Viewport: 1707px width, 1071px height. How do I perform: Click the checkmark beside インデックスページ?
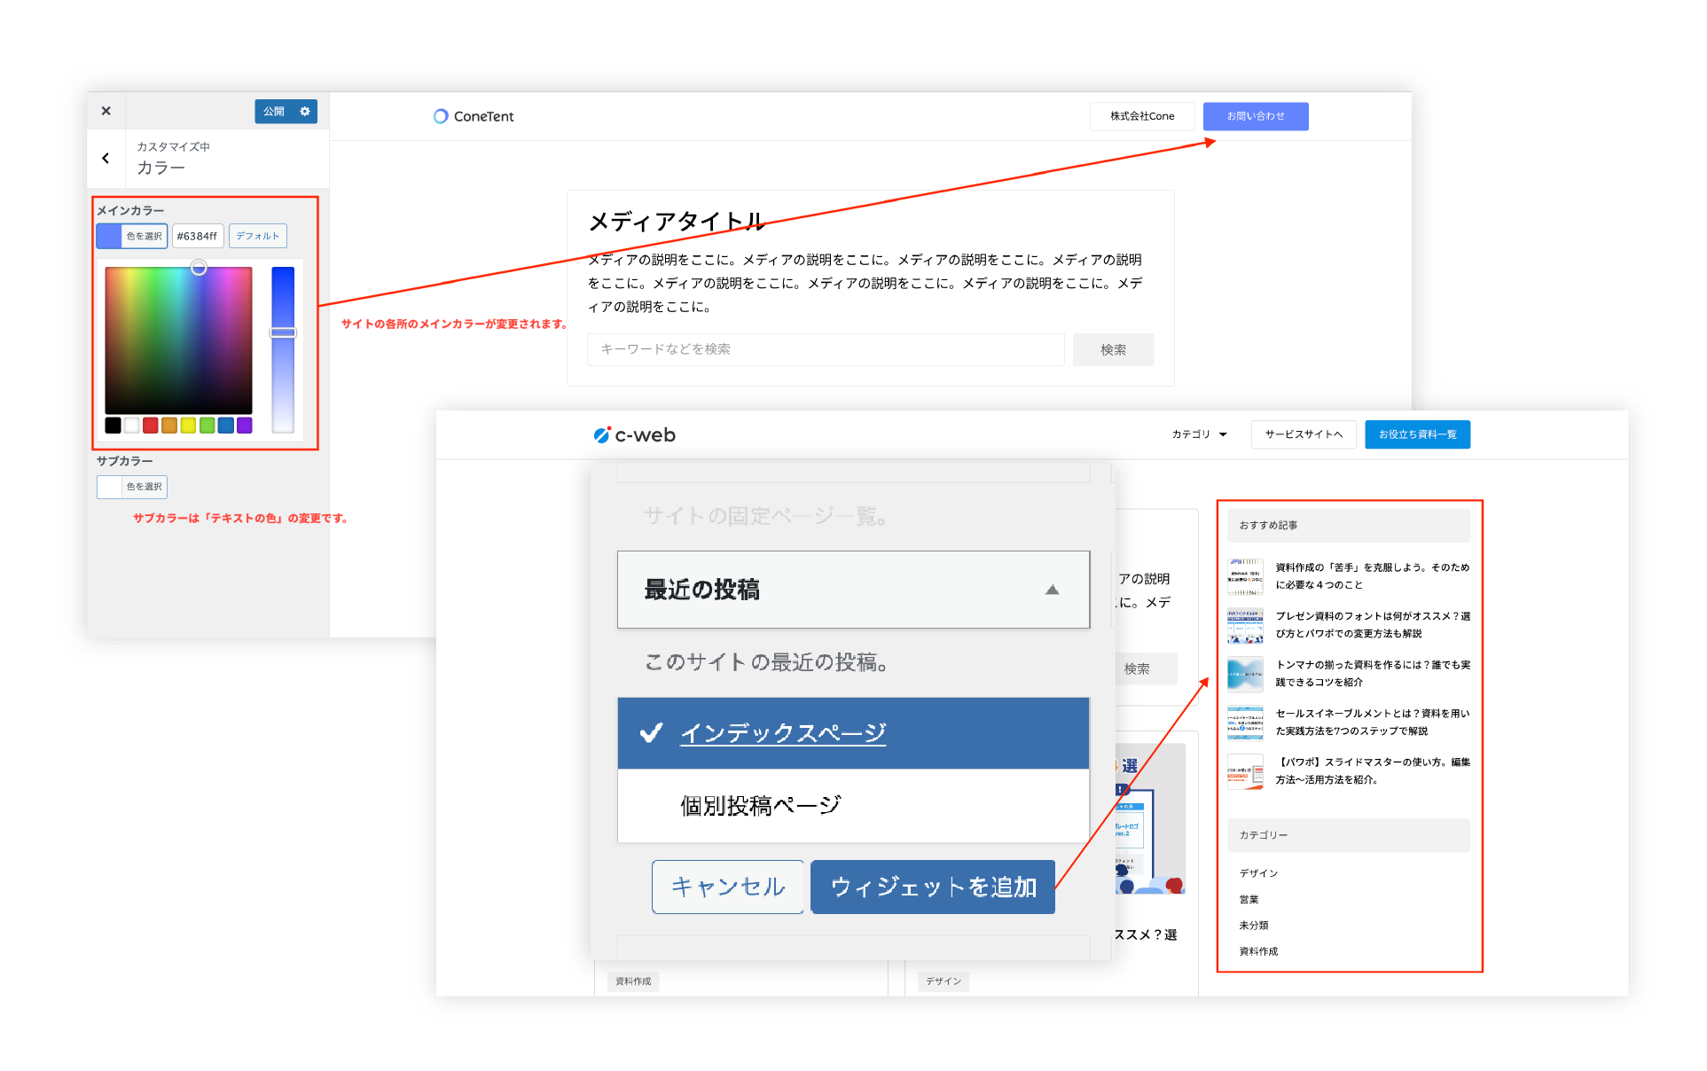point(651,733)
